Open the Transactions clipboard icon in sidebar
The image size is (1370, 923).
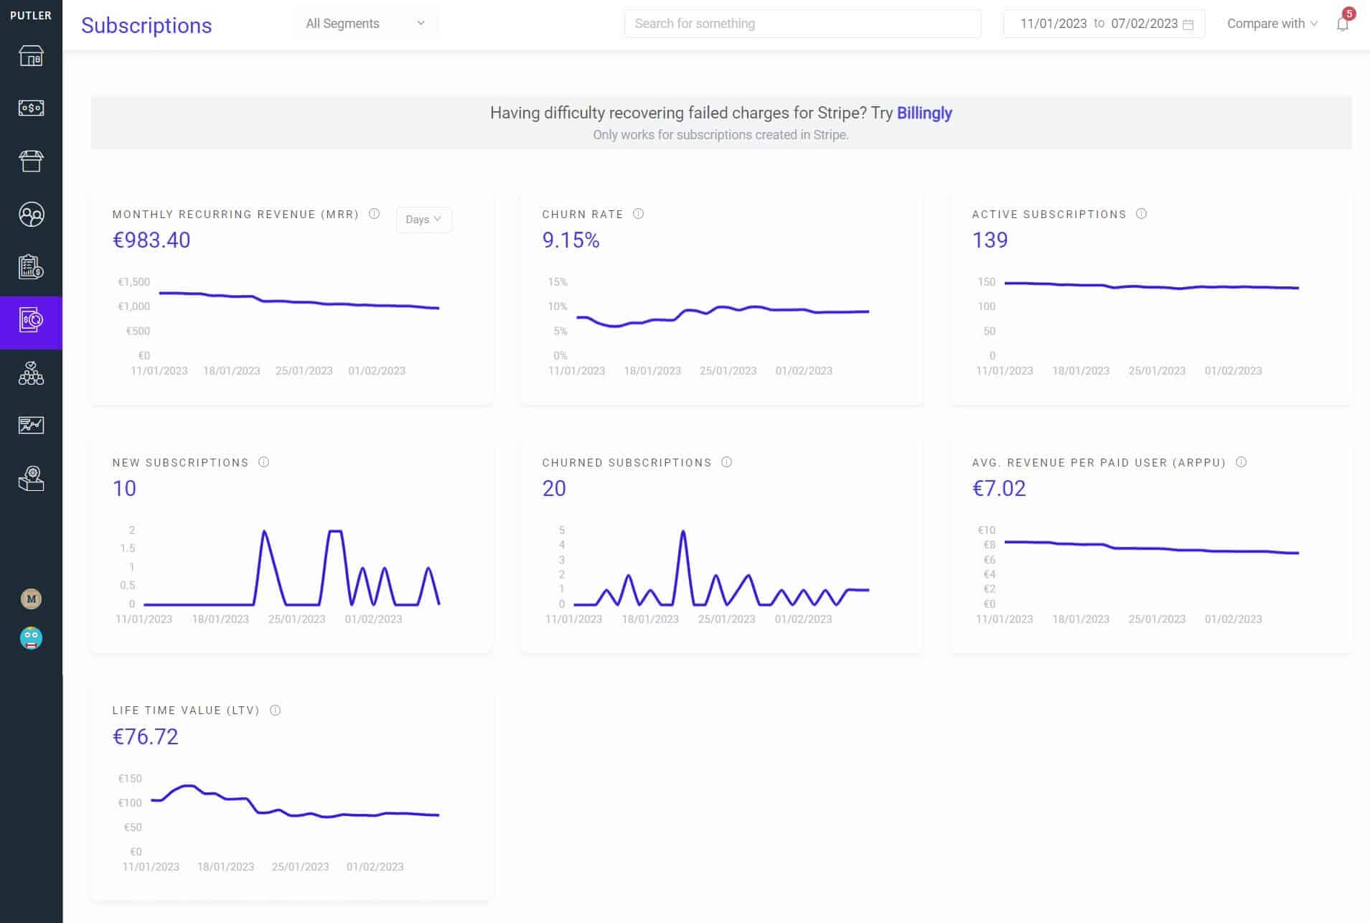(x=31, y=267)
